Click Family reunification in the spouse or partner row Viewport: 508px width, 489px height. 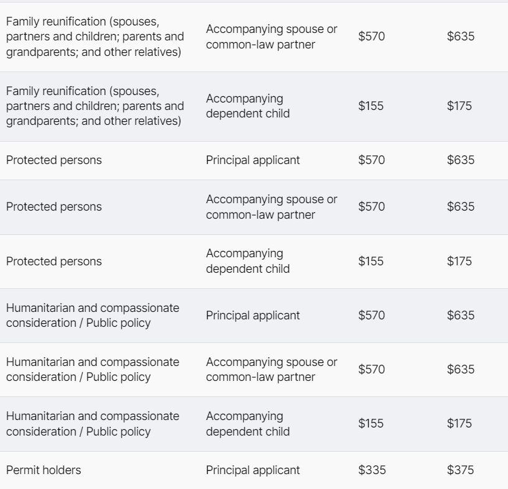click(x=95, y=37)
